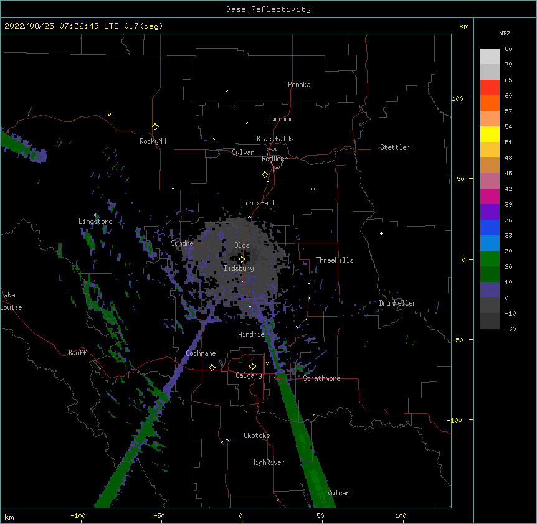Click the Sylvan label
537x524 pixels.
pos(243,152)
